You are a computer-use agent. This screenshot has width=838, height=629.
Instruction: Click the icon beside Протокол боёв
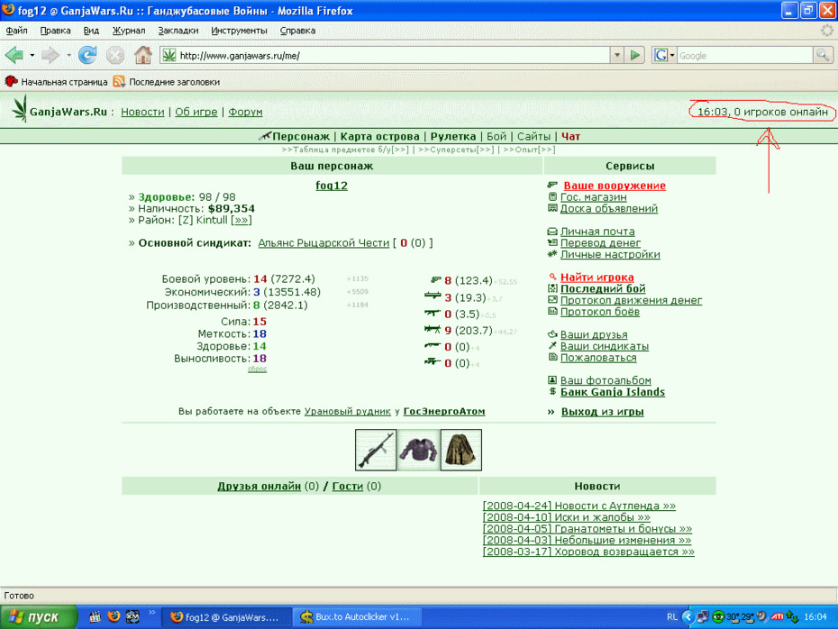(552, 311)
